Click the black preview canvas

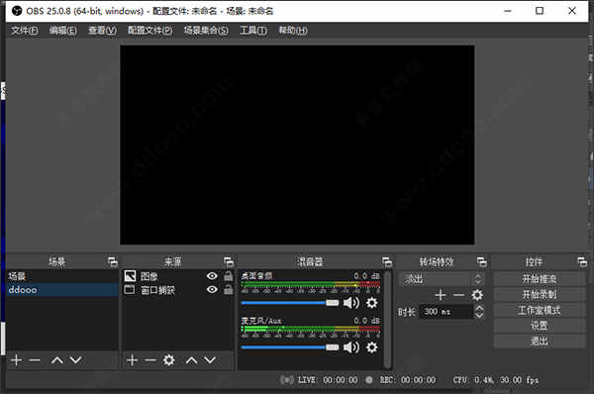click(x=297, y=145)
